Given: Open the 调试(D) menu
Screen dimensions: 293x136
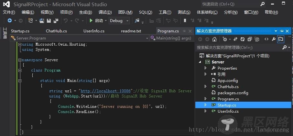Looking at the screenshot, I should point(105,12).
